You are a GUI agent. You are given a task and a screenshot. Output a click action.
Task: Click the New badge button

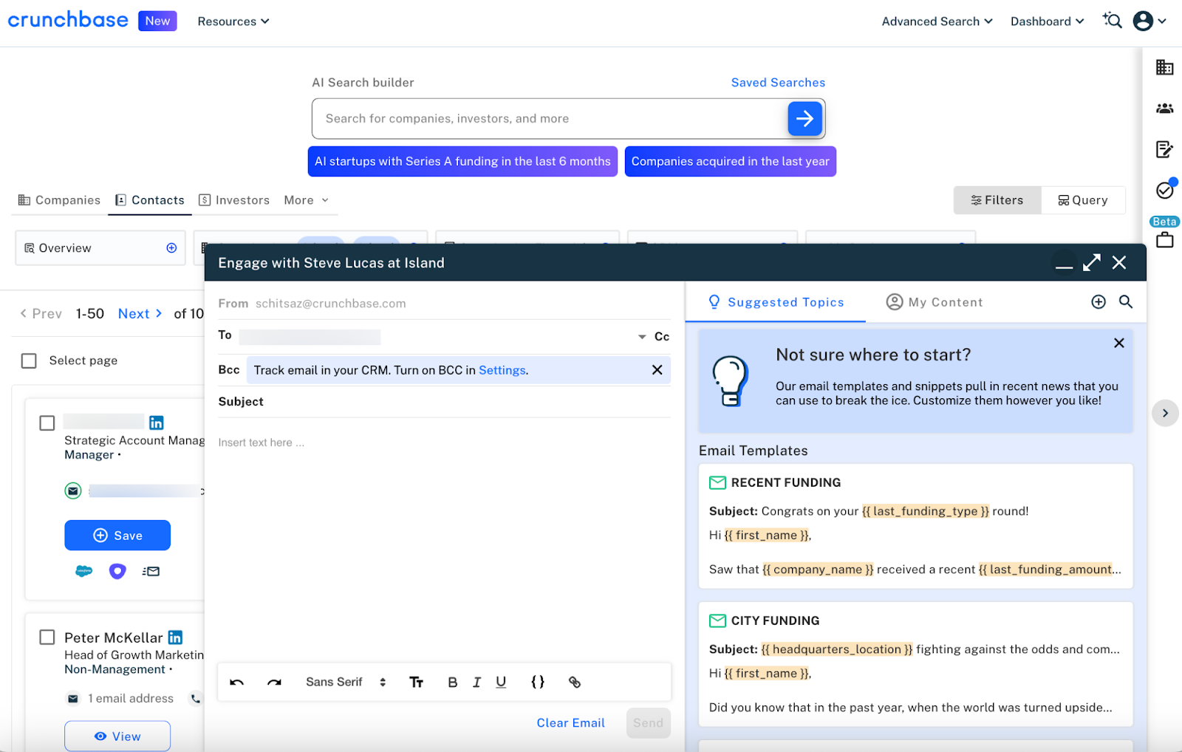157,21
